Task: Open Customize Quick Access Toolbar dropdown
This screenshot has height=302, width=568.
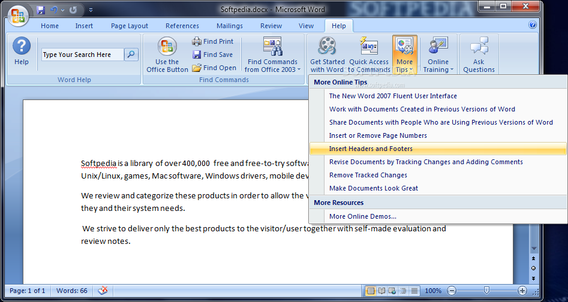Action: (x=91, y=10)
